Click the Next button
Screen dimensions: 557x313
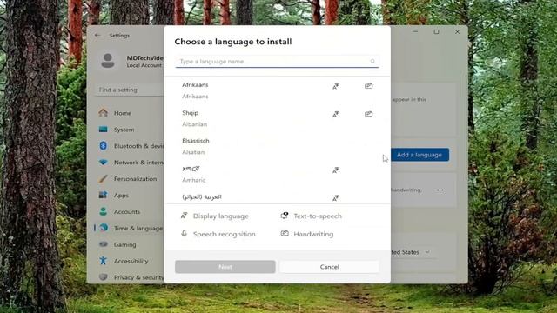[225, 267]
